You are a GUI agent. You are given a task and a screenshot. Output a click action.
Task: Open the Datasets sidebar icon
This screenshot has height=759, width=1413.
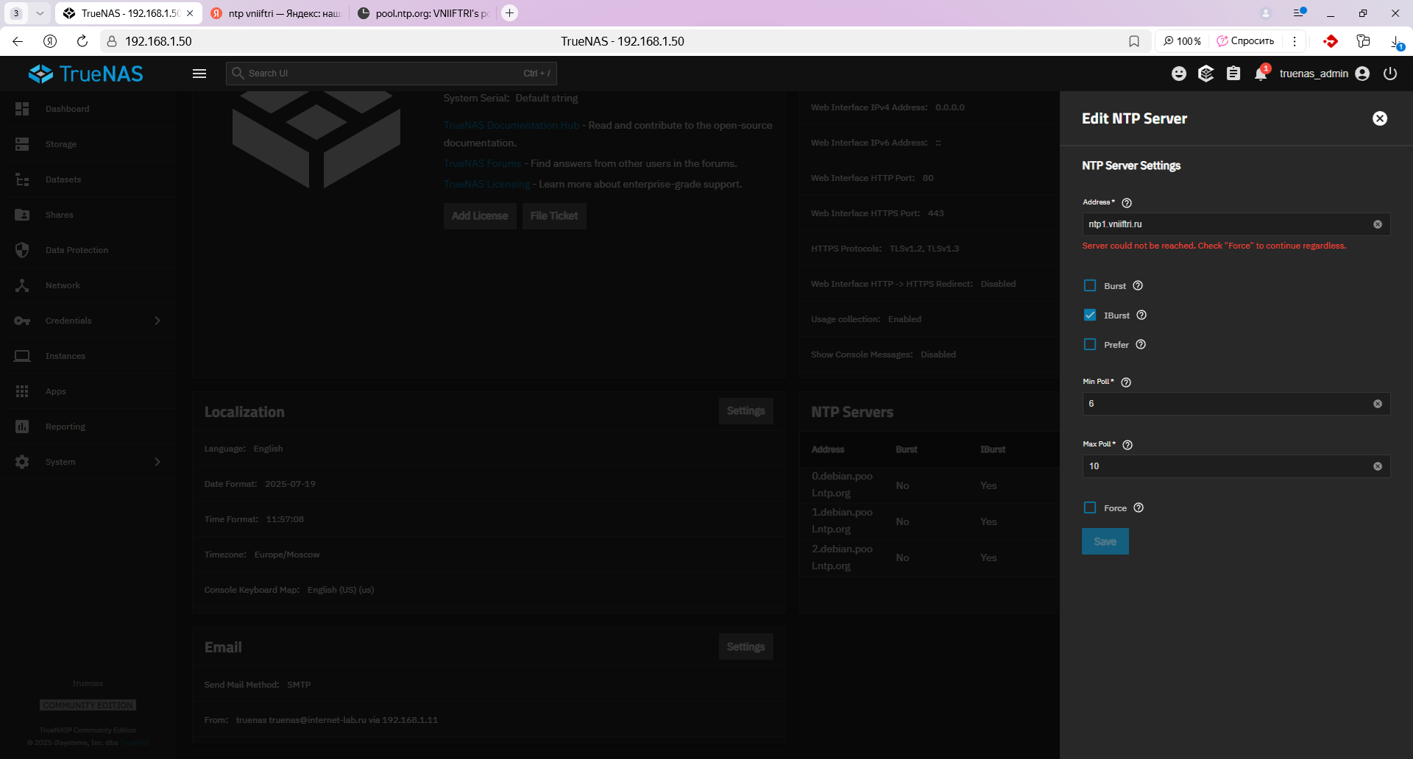coord(22,179)
